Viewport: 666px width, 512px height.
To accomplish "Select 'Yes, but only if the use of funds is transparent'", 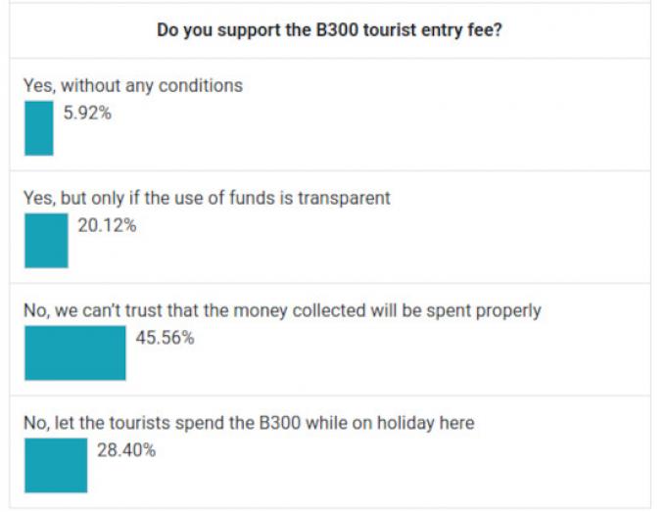I will (207, 199).
